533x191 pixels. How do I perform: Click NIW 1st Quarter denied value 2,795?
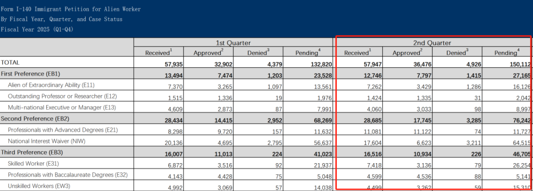(x=275, y=143)
